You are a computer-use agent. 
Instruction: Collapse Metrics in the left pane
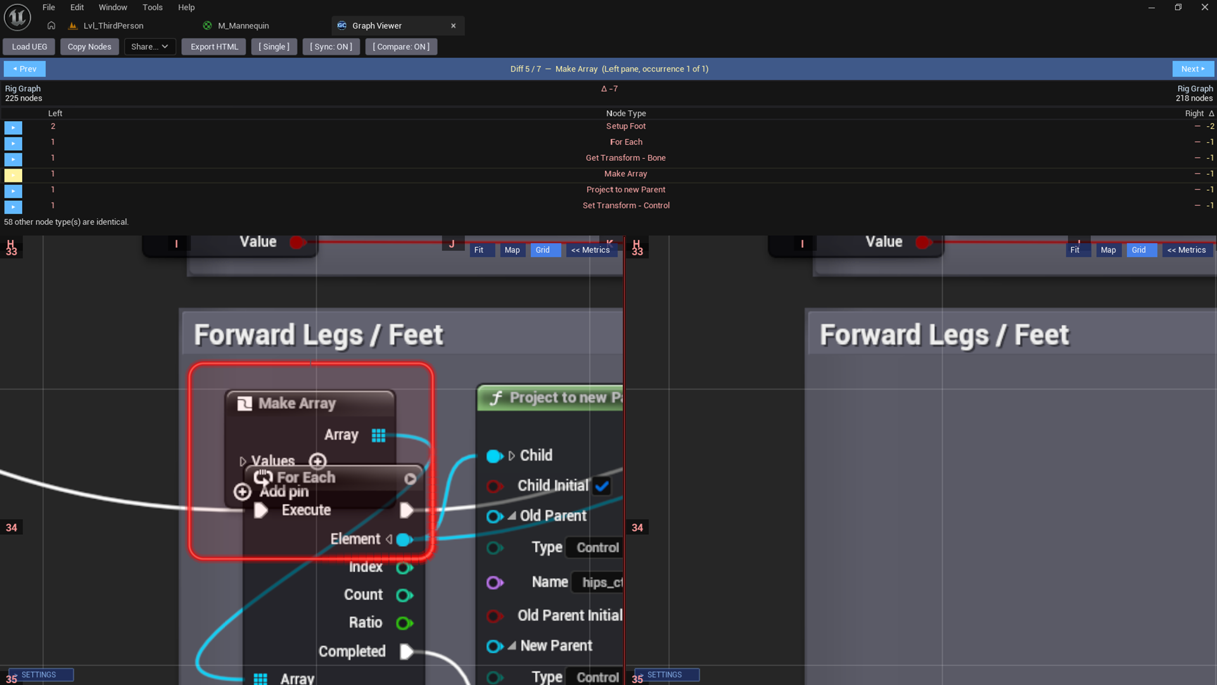(590, 250)
